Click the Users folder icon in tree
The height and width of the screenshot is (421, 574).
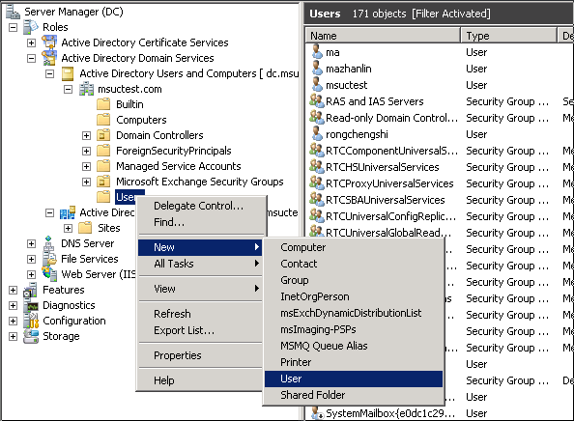tap(103, 197)
